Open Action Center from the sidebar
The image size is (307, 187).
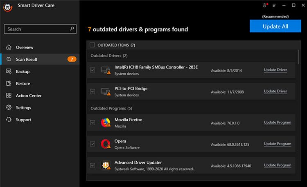click(x=28, y=96)
